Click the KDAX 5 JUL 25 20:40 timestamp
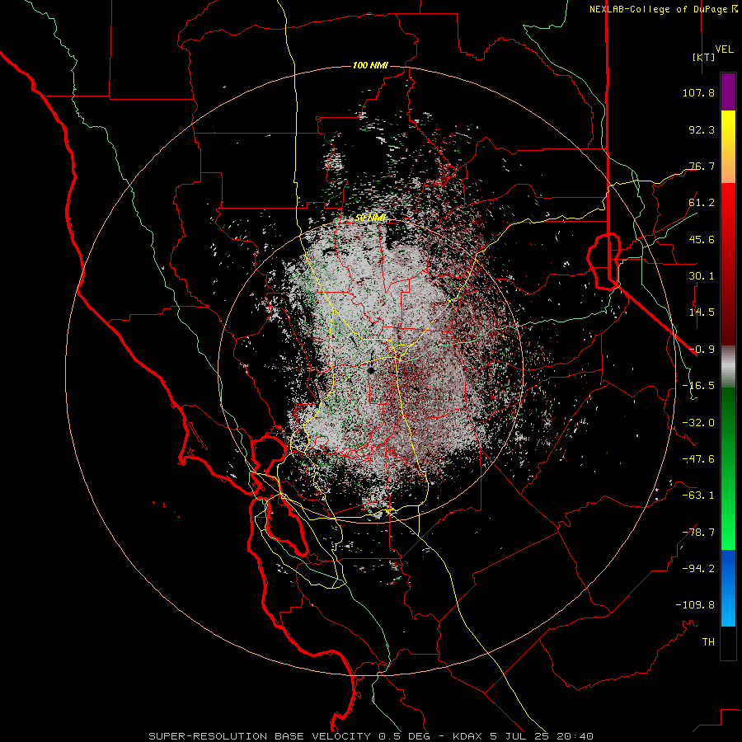The width and height of the screenshot is (742, 742). click(x=523, y=736)
